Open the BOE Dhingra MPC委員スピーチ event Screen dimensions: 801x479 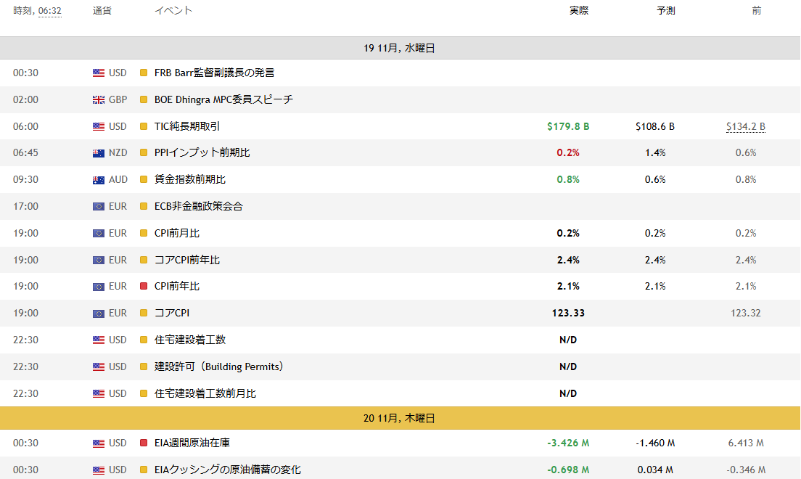click(223, 99)
